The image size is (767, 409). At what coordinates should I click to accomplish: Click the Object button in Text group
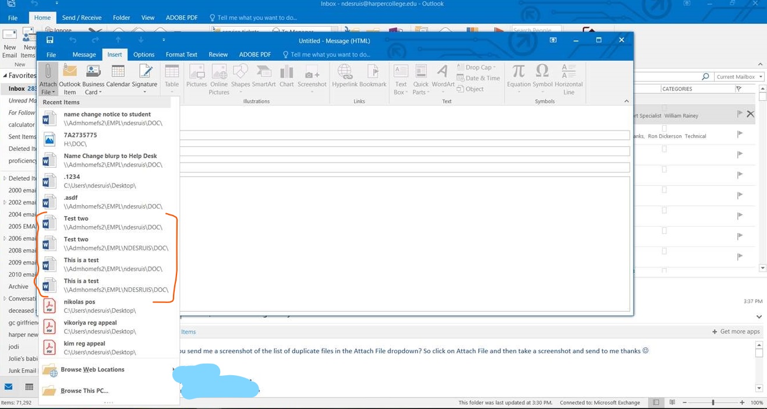471,89
